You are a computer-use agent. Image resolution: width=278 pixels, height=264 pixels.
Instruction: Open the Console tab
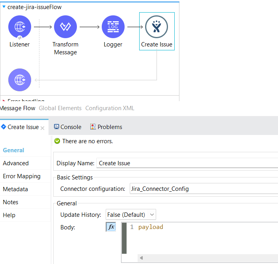(67, 127)
